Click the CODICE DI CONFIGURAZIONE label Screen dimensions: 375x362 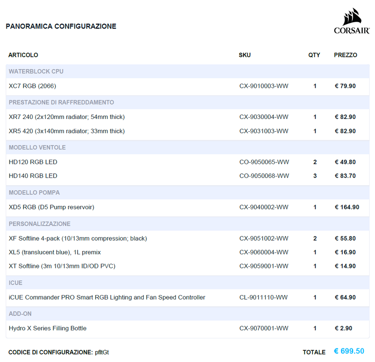click(50, 352)
